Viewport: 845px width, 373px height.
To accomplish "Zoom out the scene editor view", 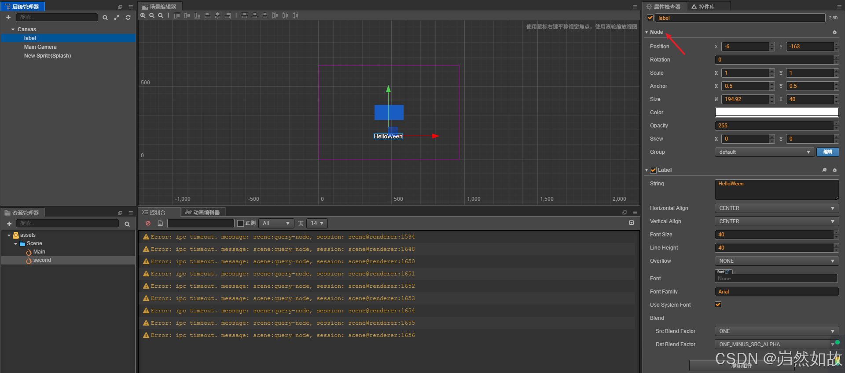I will tap(152, 15).
